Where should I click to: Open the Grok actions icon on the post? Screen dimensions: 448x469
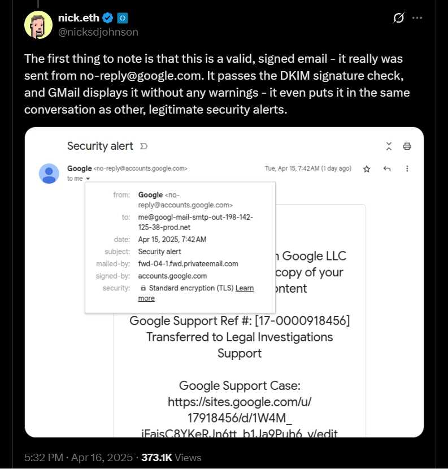pyautogui.click(x=398, y=18)
